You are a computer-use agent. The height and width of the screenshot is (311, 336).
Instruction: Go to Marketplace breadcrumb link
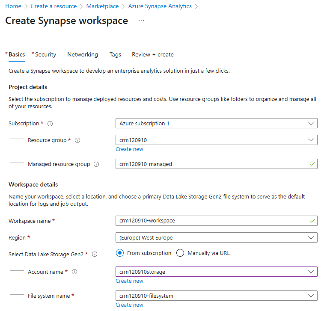[x=102, y=6]
